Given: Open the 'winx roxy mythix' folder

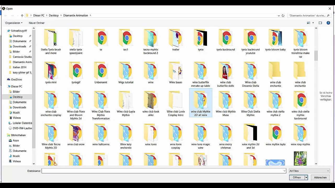Looking at the screenshot, I should coord(300,135).
